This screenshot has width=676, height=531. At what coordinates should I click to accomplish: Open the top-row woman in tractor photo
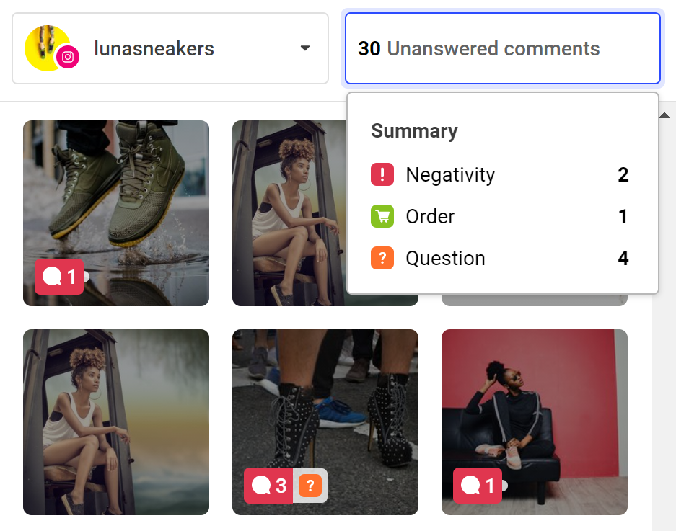coord(289,213)
